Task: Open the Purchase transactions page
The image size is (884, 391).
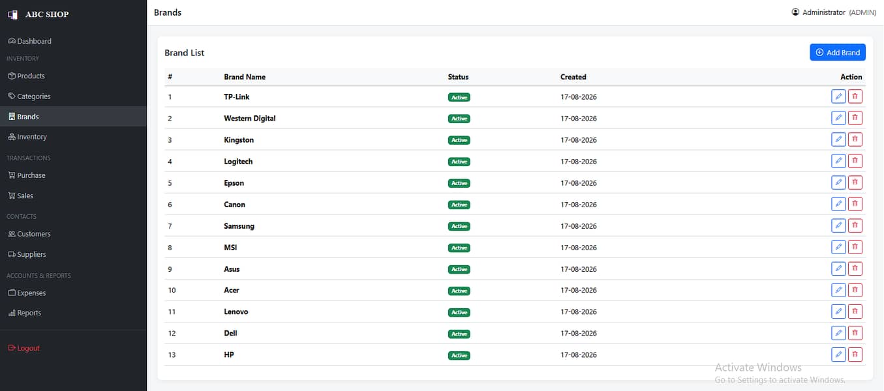Action: tap(73, 175)
